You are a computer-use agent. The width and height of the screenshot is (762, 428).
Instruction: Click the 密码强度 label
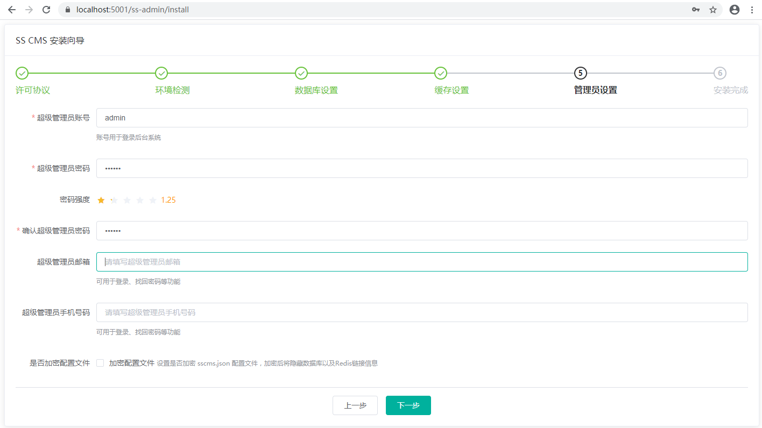75,200
